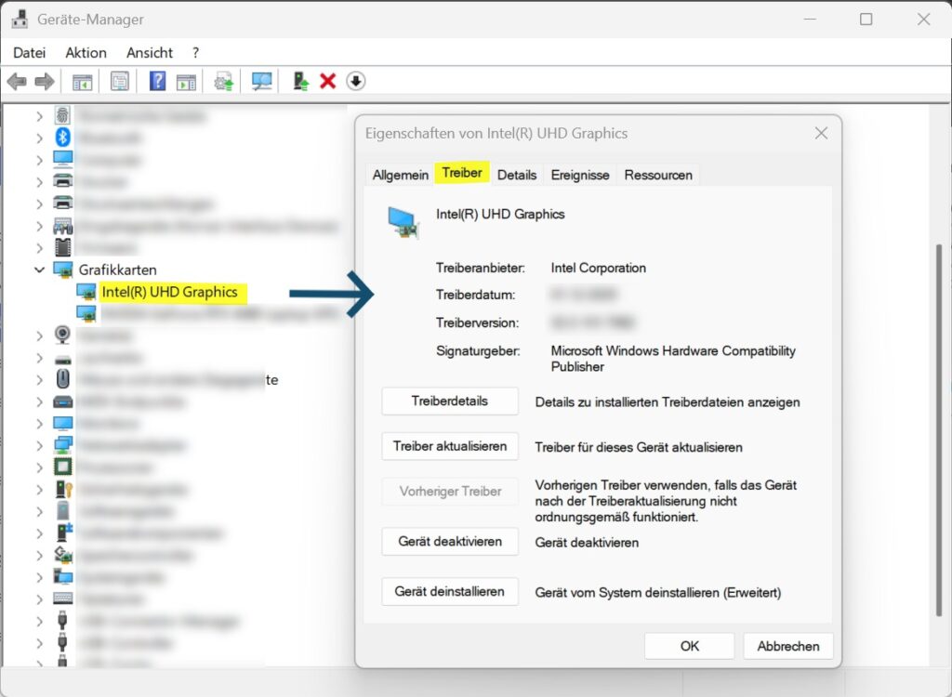The image size is (952, 697).
Task: Collapse the Grafikkarten category
Action: 39,270
